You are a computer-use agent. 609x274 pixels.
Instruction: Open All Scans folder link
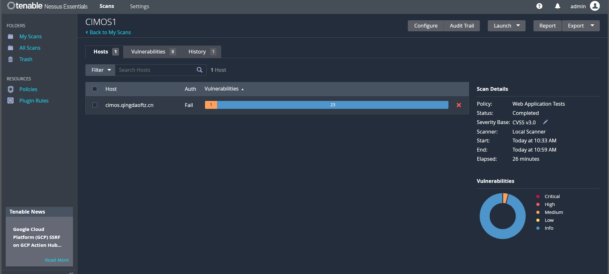[30, 48]
